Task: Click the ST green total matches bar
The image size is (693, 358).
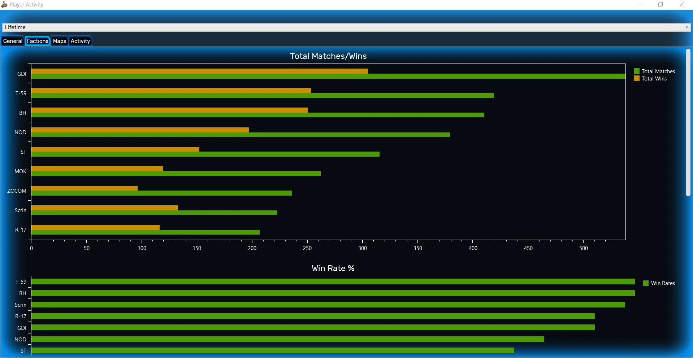Action: [x=205, y=154]
